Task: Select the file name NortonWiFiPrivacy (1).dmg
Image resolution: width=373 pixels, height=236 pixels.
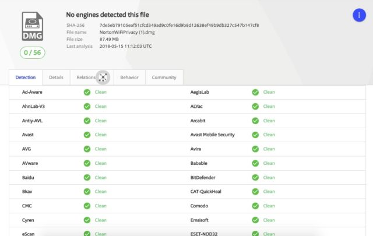Action: 127,32
